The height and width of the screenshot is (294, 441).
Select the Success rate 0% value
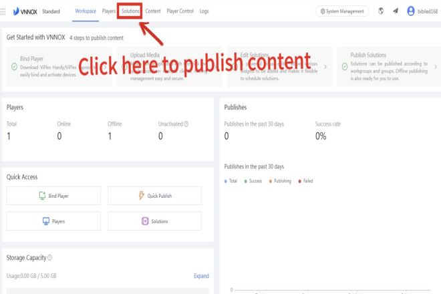pyautogui.click(x=321, y=136)
